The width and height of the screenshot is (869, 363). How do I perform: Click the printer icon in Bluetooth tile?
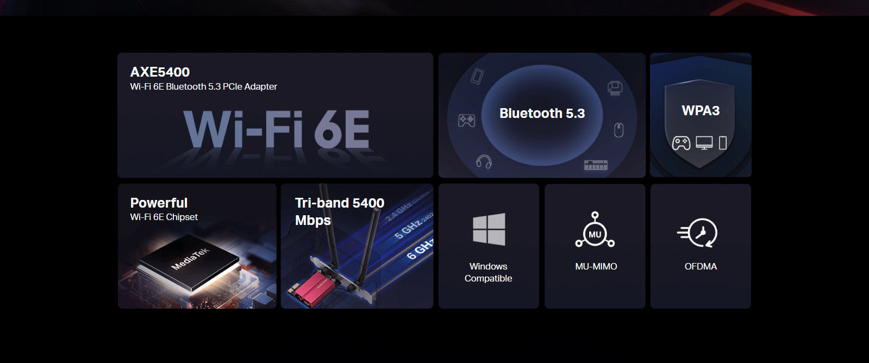coord(615,88)
